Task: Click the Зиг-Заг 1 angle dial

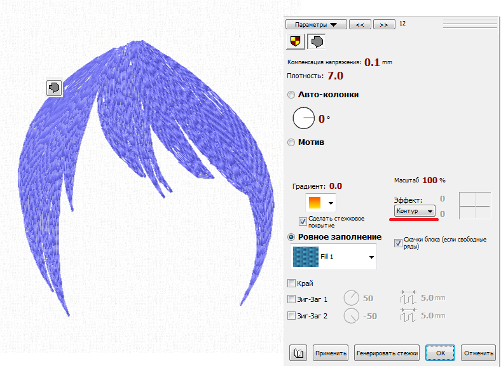Action: [x=351, y=298]
